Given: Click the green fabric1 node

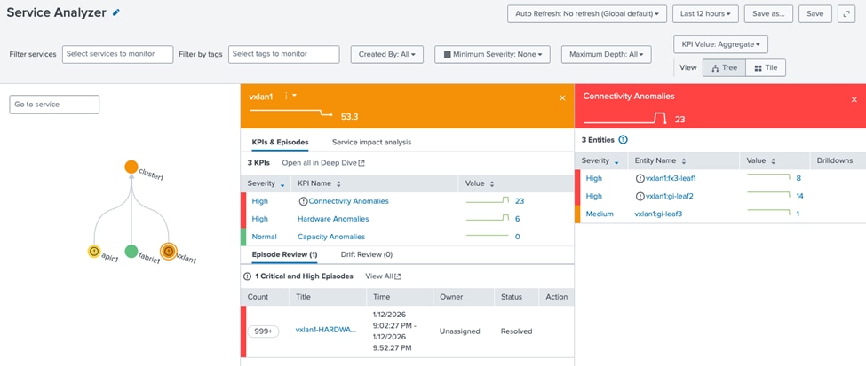Looking at the screenshot, I should coord(131,252).
